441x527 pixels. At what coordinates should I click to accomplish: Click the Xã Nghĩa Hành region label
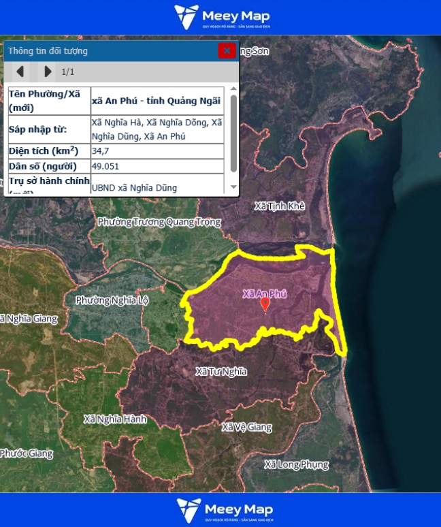(x=114, y=419)
